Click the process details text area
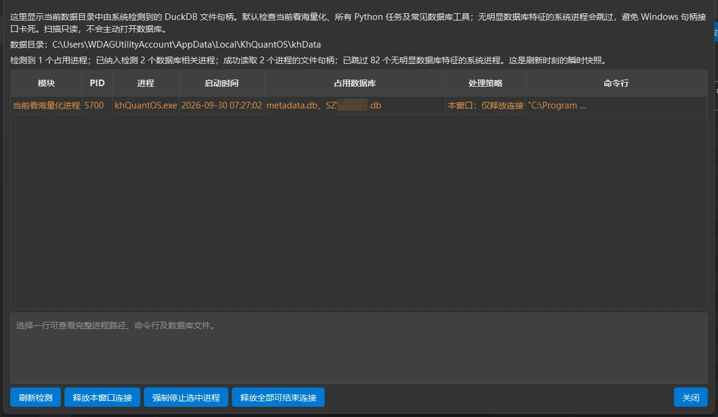 (x=358, y=348)
